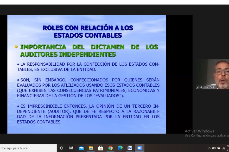The image size is (229, 152).
Task: Show hidden system tray icons
Action: click(209, 148)
